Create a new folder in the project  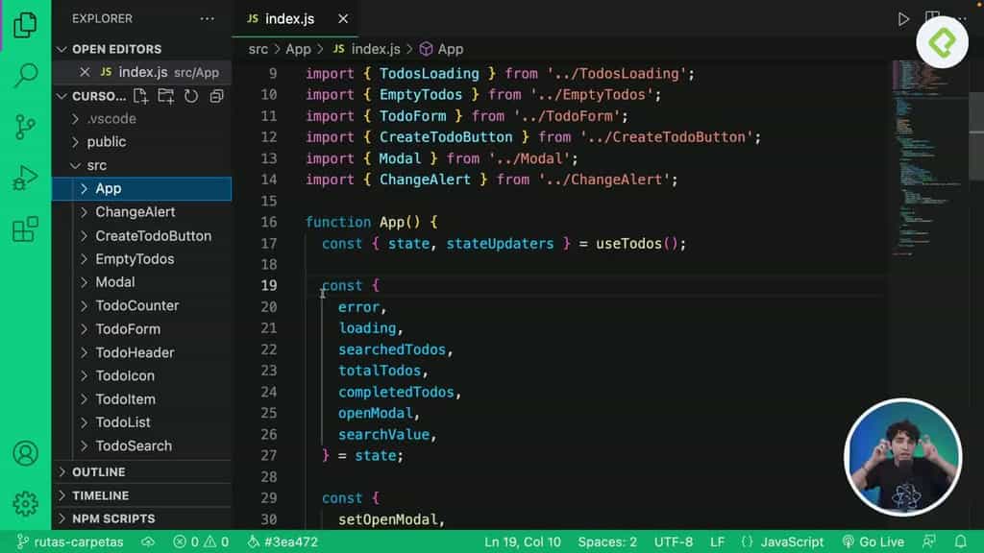pyautogui.click(x=165, y=96)
